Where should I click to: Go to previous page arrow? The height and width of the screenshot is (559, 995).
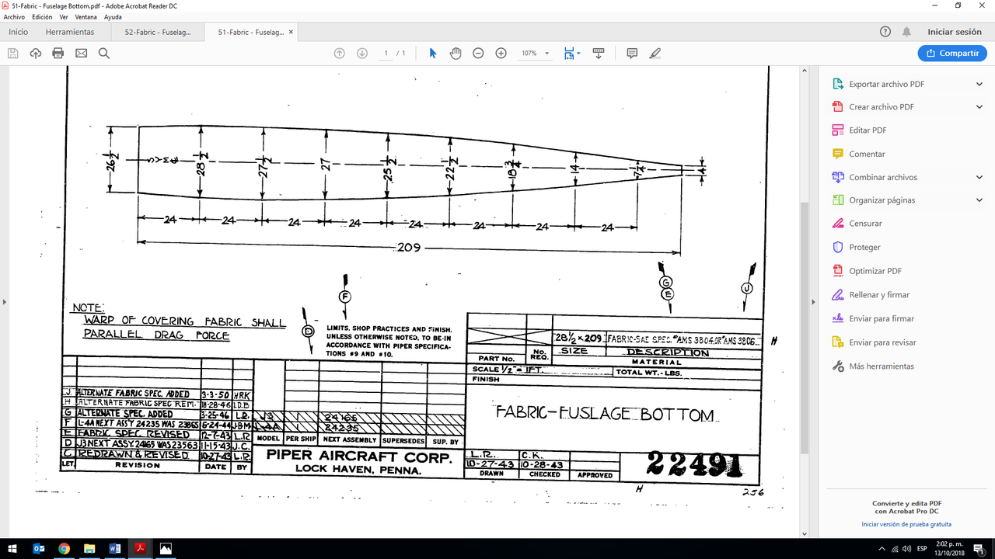click(339, 53)
